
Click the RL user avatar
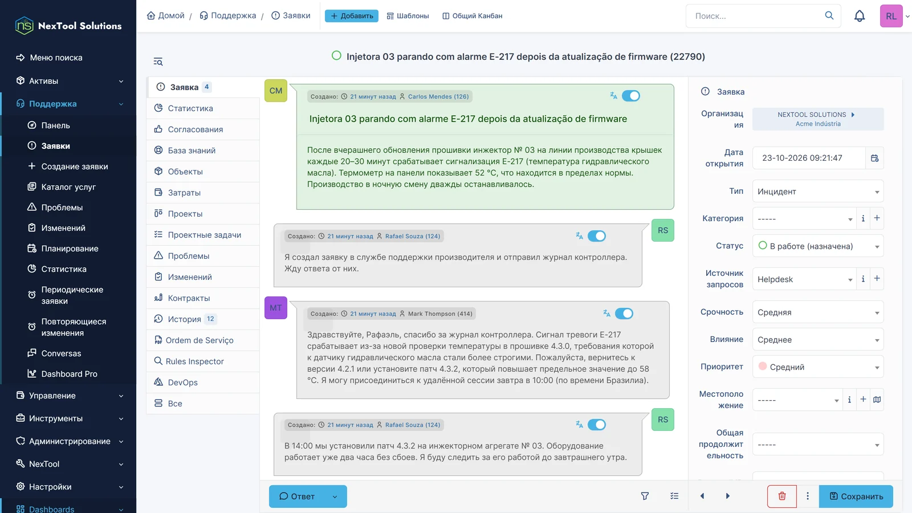(891, 16)
